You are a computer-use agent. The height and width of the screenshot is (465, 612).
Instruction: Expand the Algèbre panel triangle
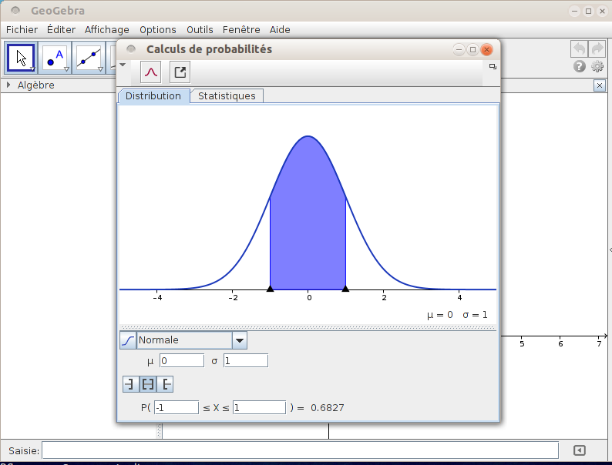pyautogui.click(x=8, y=85)
